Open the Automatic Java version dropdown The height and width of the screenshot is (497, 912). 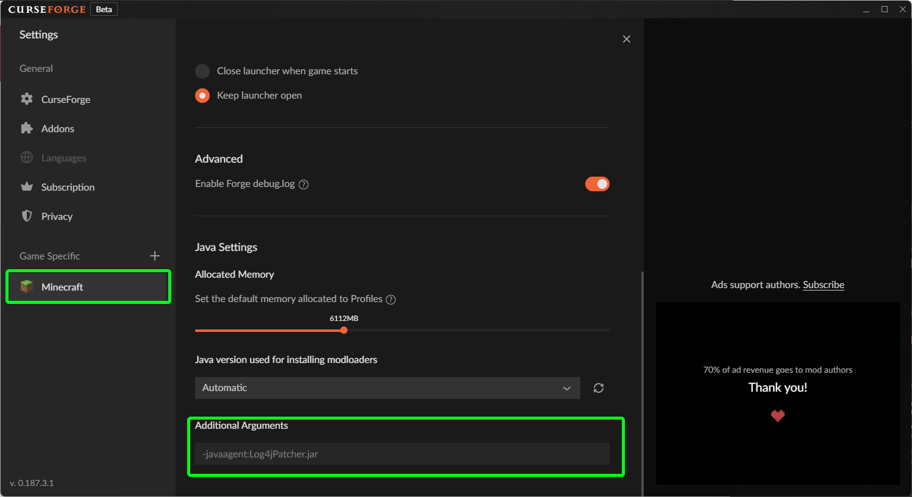coord(388,388)
